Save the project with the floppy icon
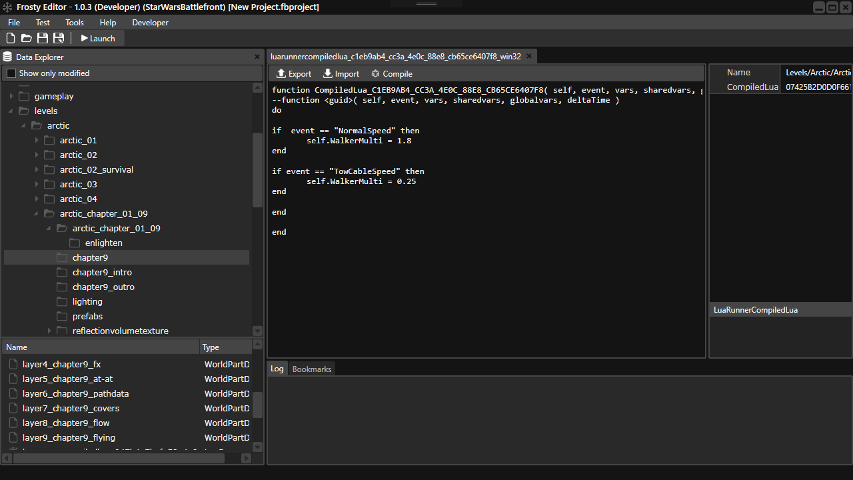 tap(43, 38)
